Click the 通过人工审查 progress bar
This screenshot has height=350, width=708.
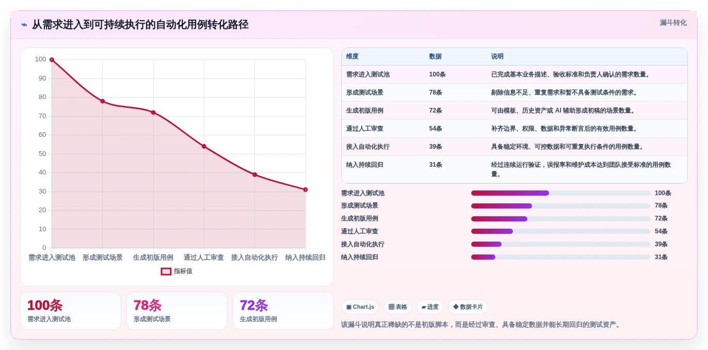pyautogui.click(x=561, y=231)
